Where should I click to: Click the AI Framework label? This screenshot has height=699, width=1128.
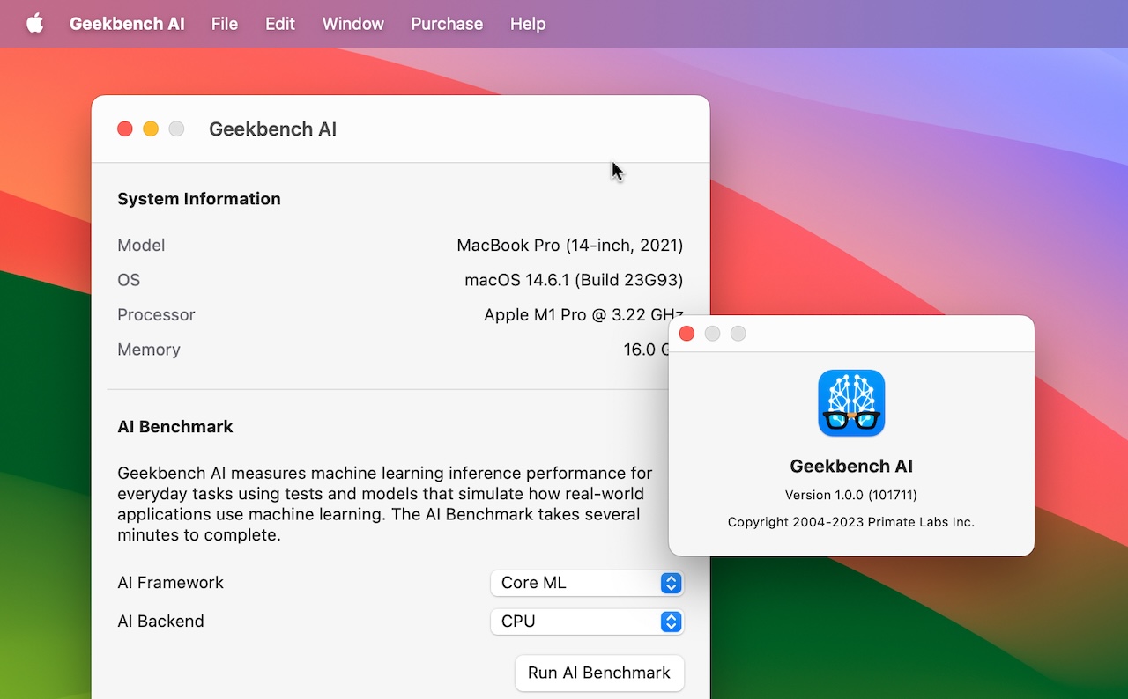[x=171, y=583]
